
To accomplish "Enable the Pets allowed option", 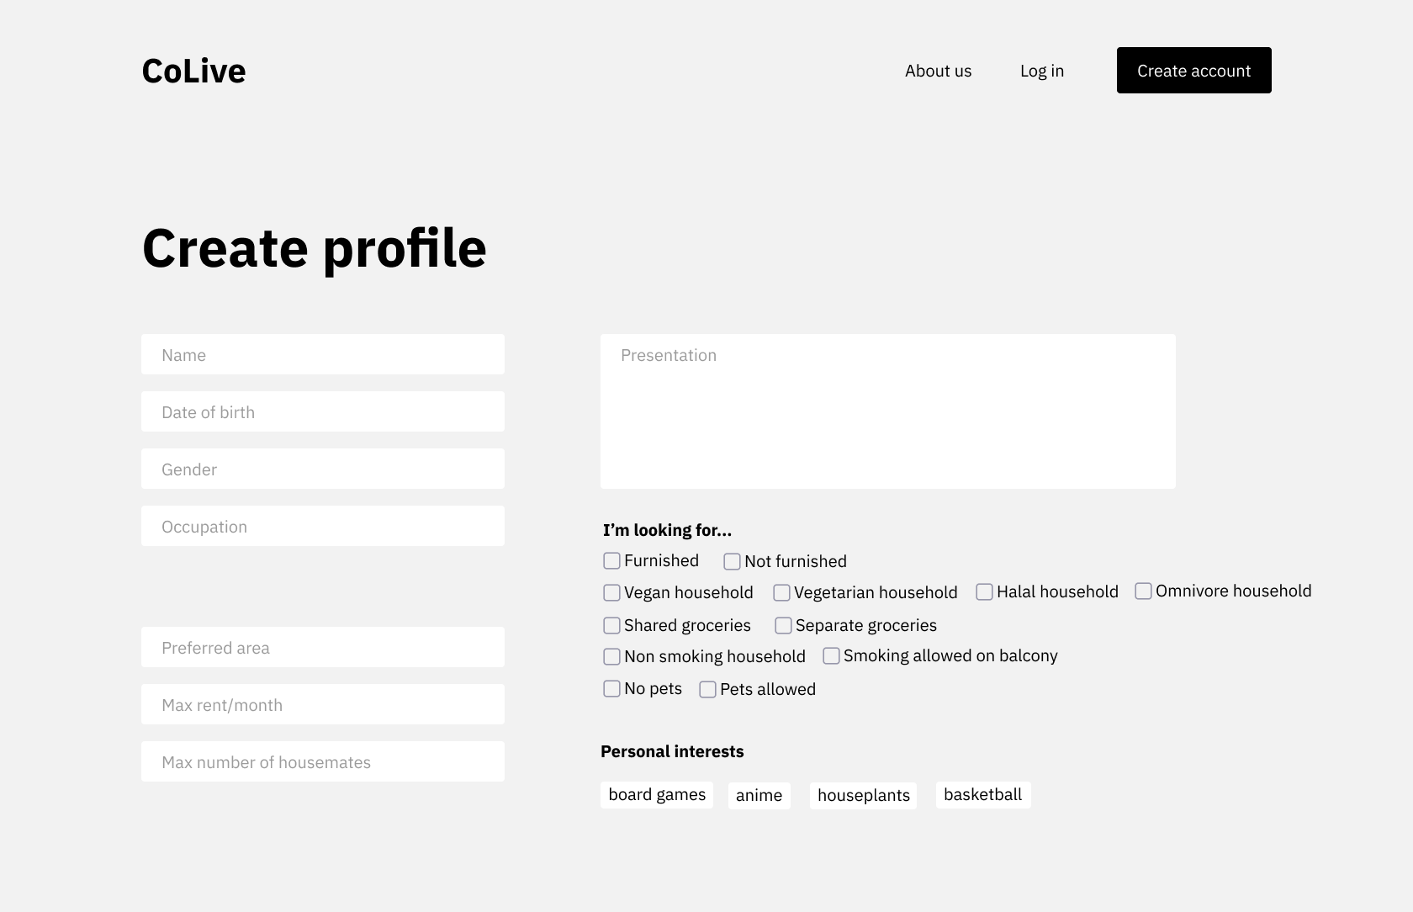I will pyautogui.click(x=707, y=689).
